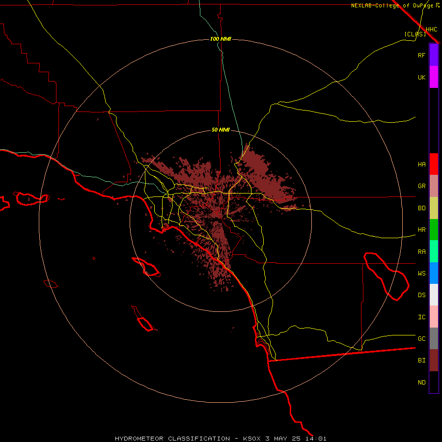The width and height of the screenshot is (442, 442).
Task: Click the HA legend label
Action: pos(421,165)
